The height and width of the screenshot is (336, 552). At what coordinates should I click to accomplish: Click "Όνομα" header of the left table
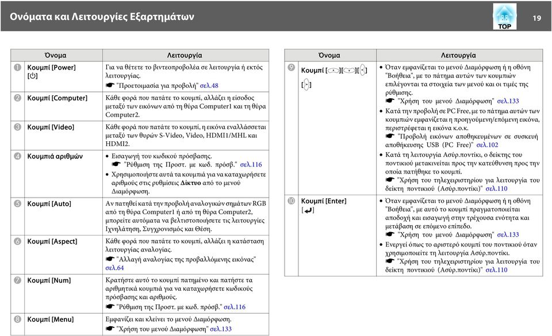pyautogui.click(x=56, y=55)
